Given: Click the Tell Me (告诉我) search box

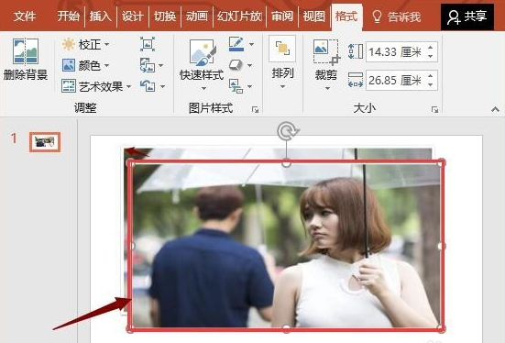Looking at the screenshot, I should tap(397, 17).
